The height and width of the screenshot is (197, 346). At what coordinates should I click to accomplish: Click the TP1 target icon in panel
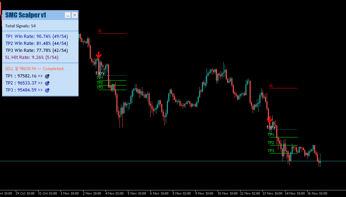47,76
